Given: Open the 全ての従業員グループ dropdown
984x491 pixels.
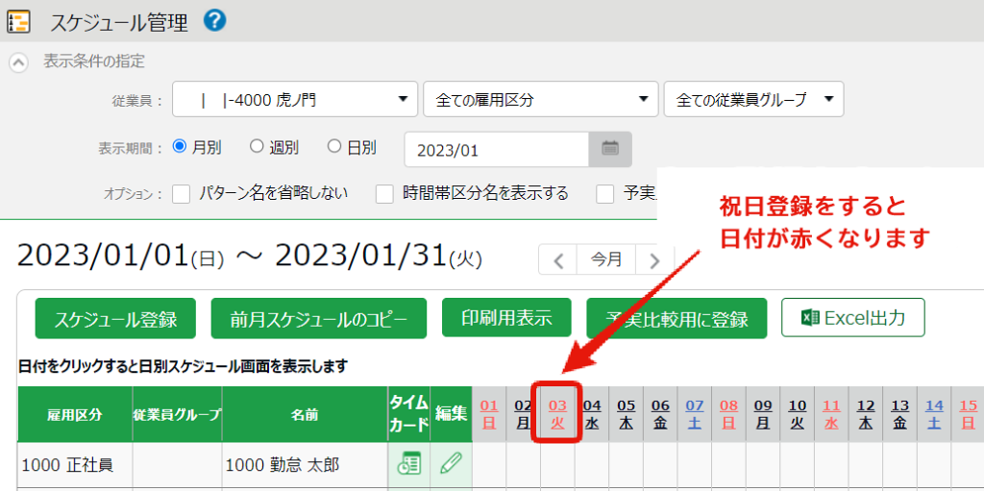Looking at the screenshot, I should pos(753,100).
